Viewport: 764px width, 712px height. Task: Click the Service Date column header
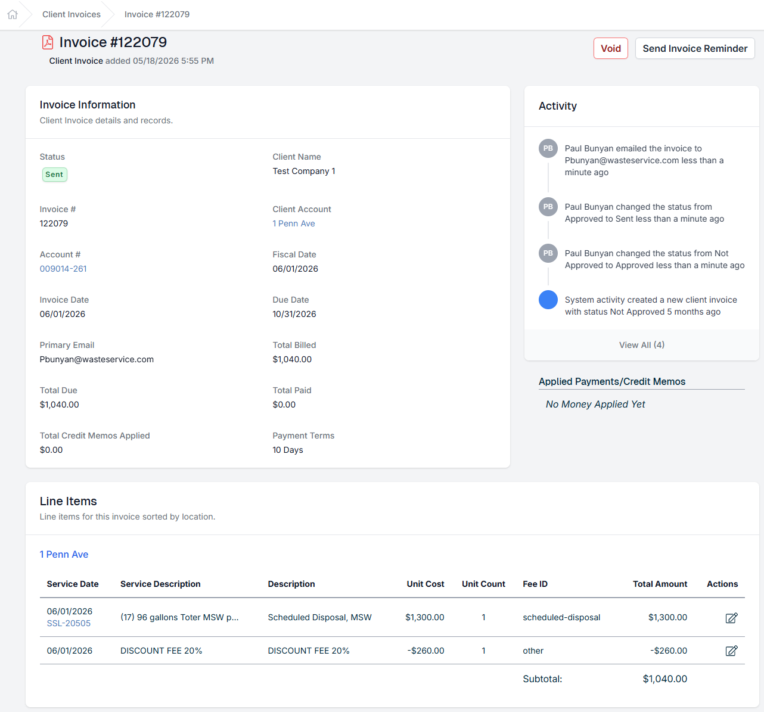(x=73, y=584)
